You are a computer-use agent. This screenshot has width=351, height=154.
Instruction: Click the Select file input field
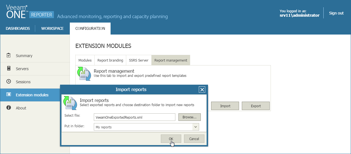(135, 117)
